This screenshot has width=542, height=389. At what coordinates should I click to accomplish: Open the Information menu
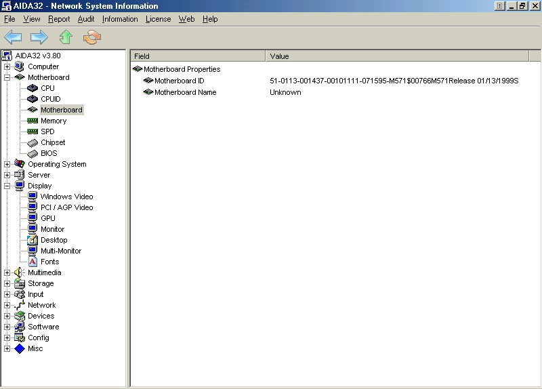click(x=120, y=19)
